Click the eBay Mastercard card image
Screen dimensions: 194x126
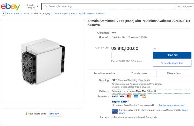click(115, 111)
